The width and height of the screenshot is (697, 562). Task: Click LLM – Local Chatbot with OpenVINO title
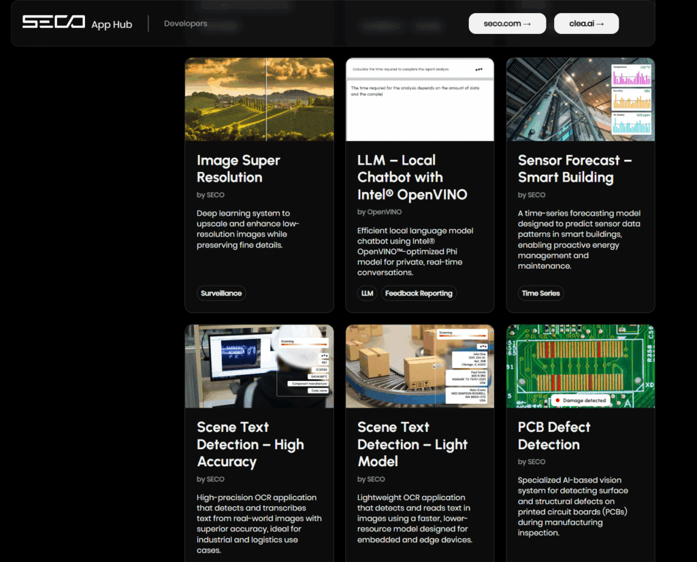412,178
